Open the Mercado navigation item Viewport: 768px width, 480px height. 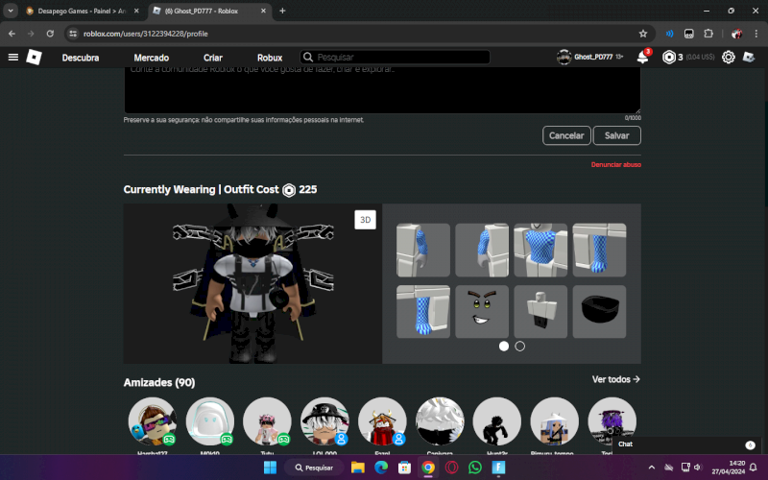pos(152,58)
